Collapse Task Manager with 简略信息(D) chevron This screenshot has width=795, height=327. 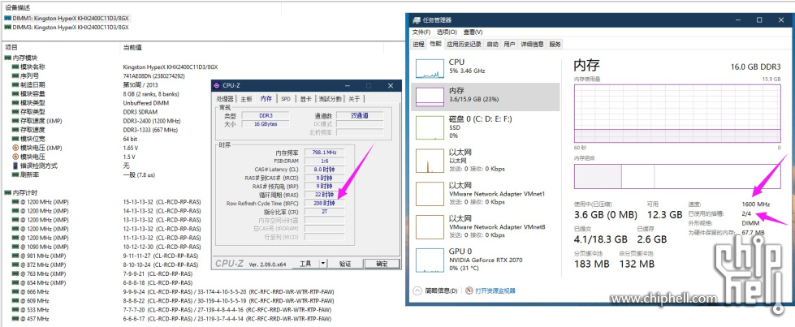click(x=417, y=291)
